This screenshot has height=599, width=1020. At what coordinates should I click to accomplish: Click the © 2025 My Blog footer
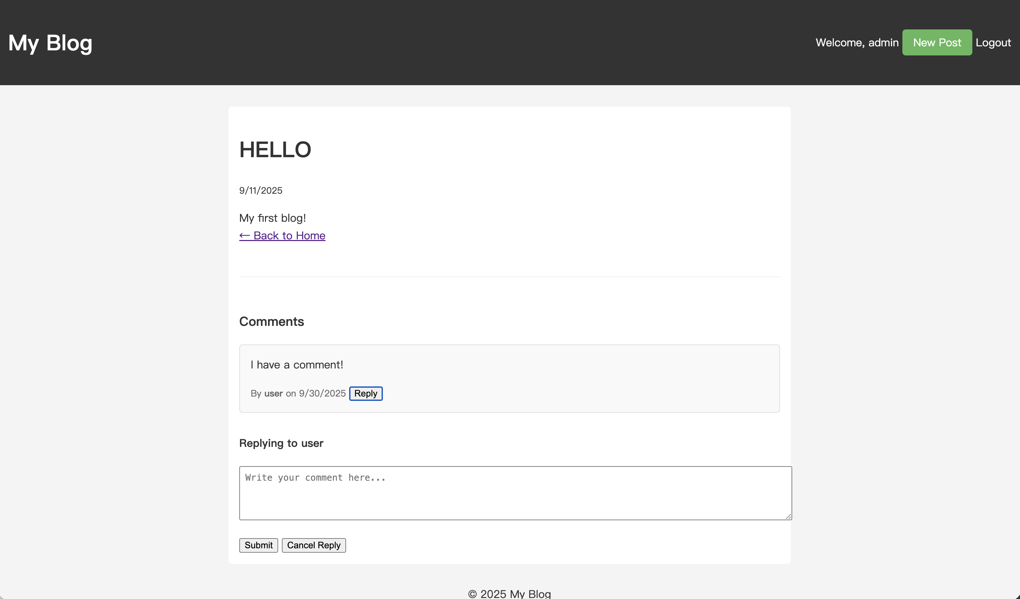[509, 594]
